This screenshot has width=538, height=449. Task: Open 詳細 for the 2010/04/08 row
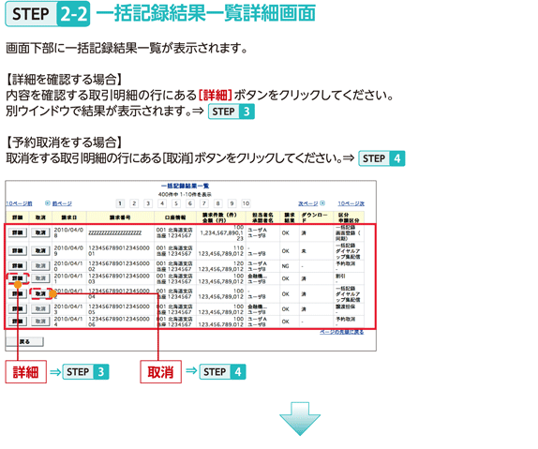point(18,232)
